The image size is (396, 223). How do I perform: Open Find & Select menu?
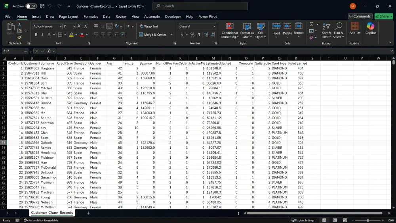[339, 31]
